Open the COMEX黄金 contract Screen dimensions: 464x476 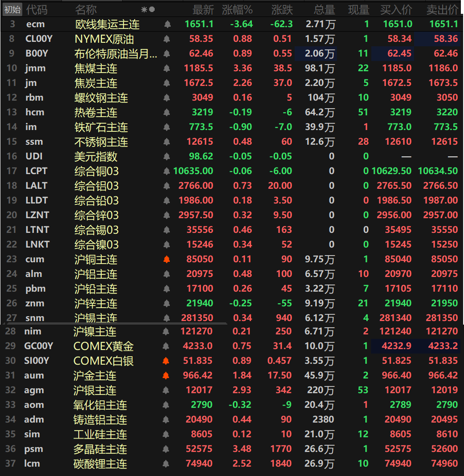(x=103, y=346)
